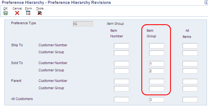Viewport: 208px width, 107px height.
Task: Click the Parent row label
Action: coord(16,81)
